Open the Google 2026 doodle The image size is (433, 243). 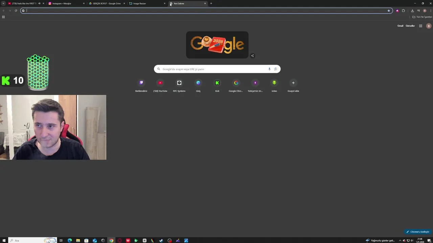click(x=217, y=45)
